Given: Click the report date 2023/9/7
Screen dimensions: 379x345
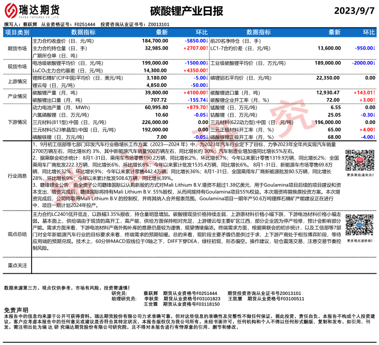Looking at the screenshot, I should (x=354, y=11).
